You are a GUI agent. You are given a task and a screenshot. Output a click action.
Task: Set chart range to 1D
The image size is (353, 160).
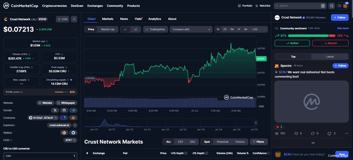pyautogui.click(x=218, y=29)
